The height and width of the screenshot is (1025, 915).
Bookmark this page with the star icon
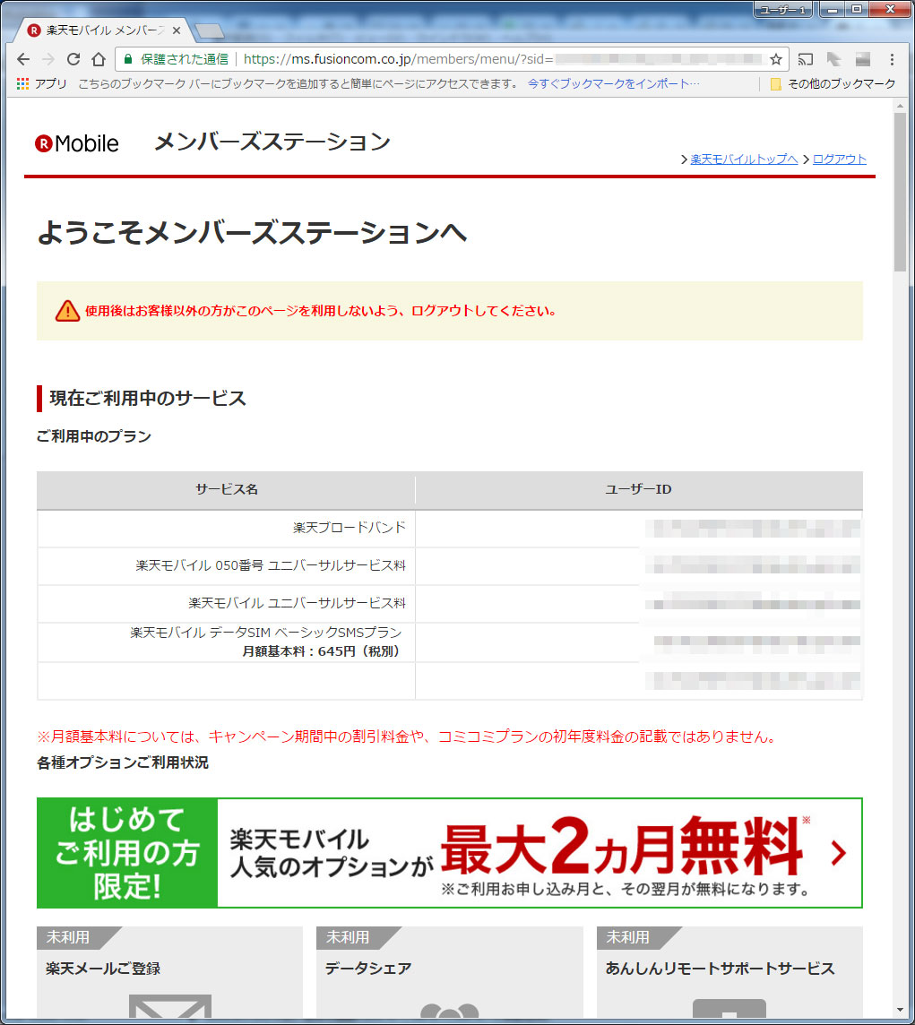tap(775, 59)
